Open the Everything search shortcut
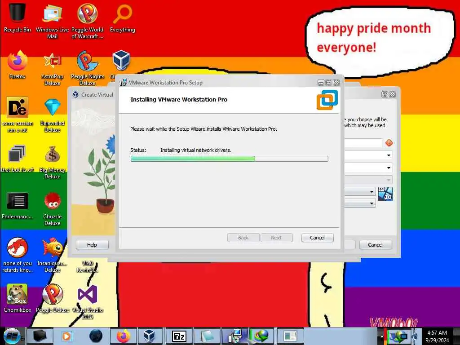 click(x=122, y=18)
